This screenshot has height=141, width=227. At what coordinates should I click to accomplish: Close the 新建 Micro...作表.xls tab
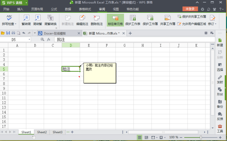pyautogui.click(x=124, y=33)
